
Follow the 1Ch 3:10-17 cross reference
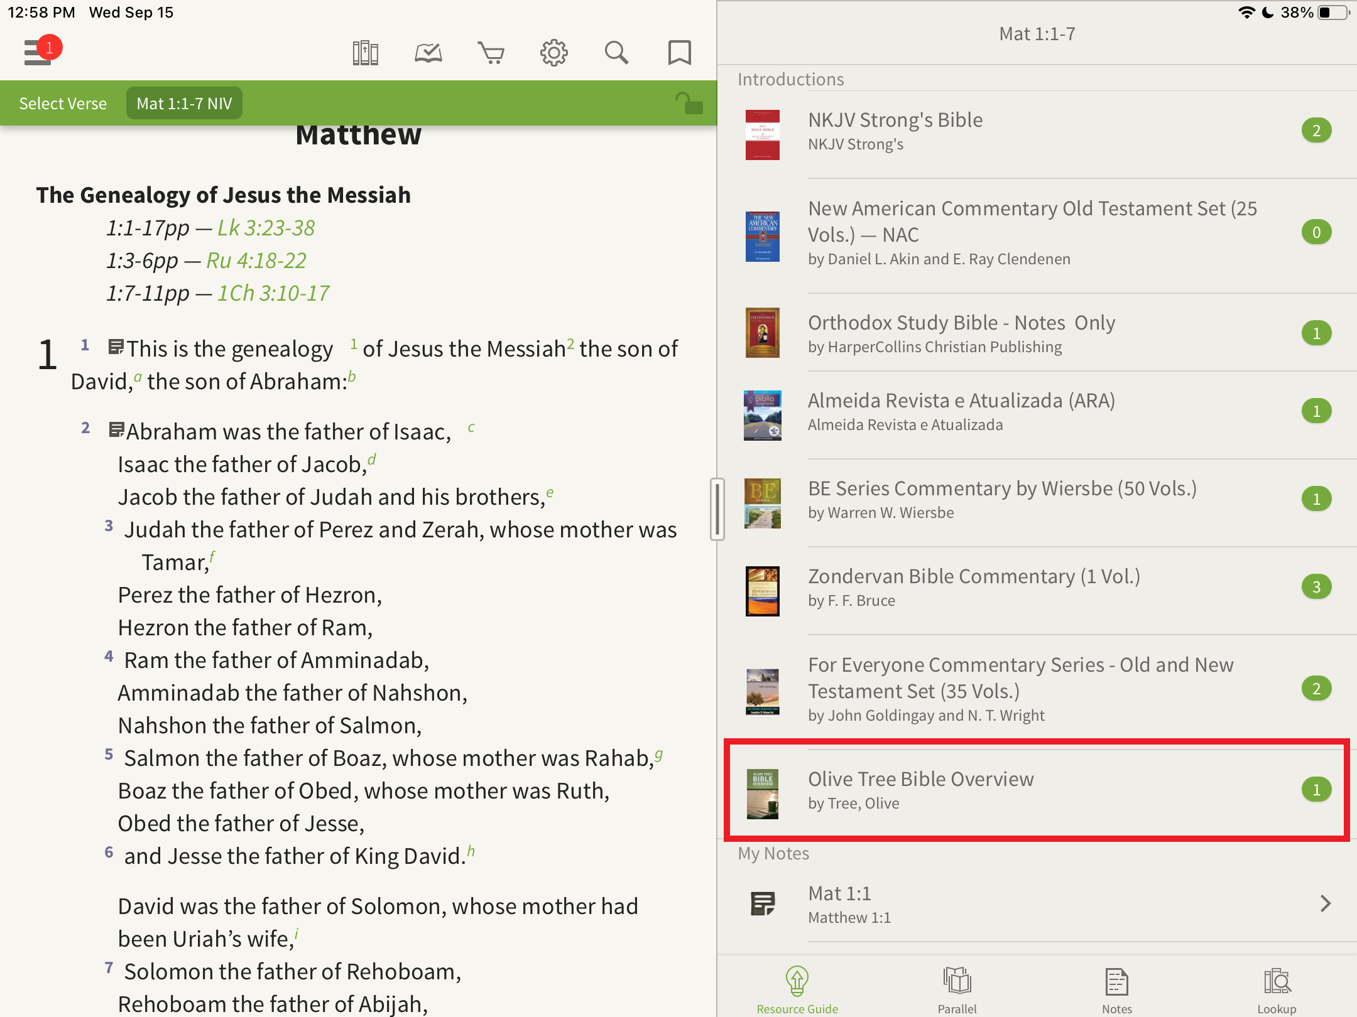tap(273, 293)
